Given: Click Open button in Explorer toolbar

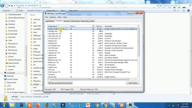Looking at the screenshot, I should 19,10.
